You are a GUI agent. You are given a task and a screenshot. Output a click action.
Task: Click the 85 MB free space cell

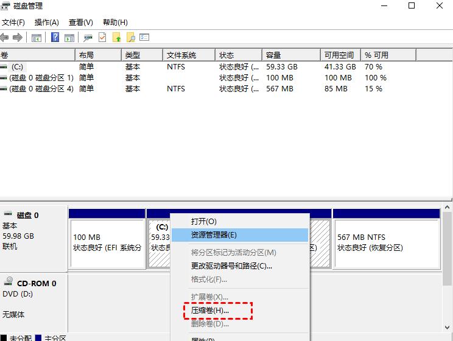(335, 89)
